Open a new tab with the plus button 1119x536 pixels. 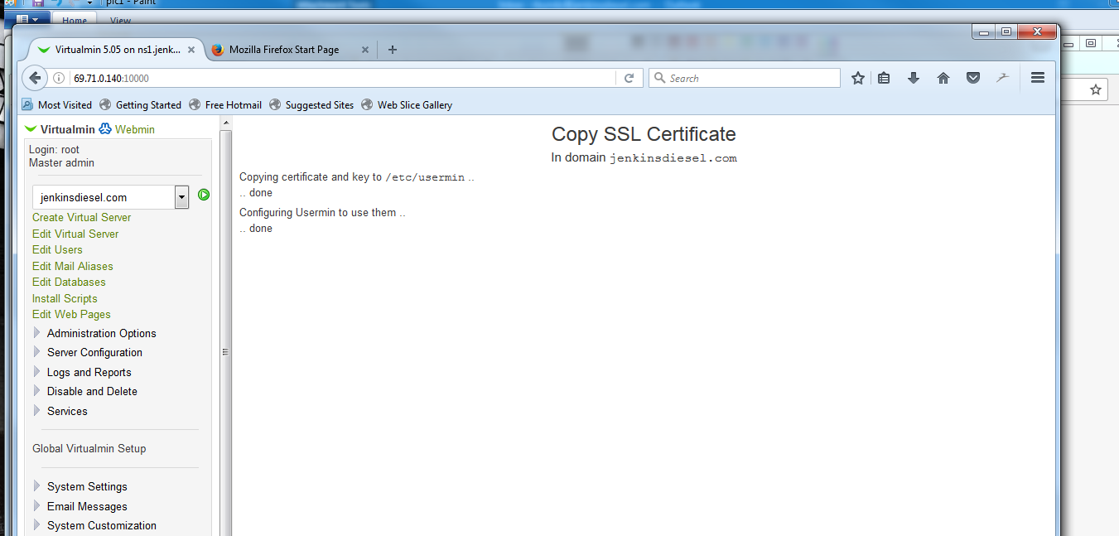point(393,50)
